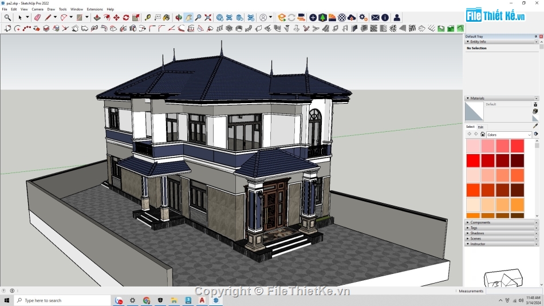Click the green tree icon in toolbar
544x306 pixels.
322,17
